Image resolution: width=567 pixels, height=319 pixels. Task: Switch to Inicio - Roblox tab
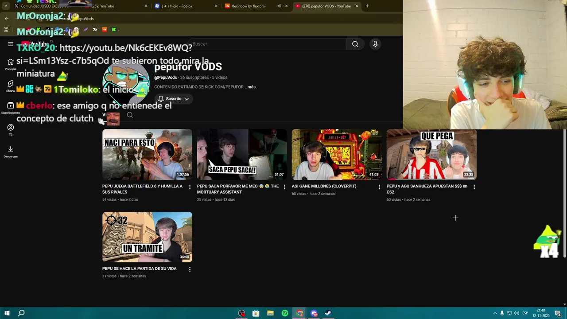coord(186,6)
